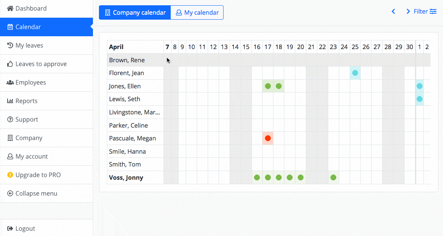The image size is (443, 236).
Task: Click the Upgrade to PRO warning icon
Action: pos(10,175)
